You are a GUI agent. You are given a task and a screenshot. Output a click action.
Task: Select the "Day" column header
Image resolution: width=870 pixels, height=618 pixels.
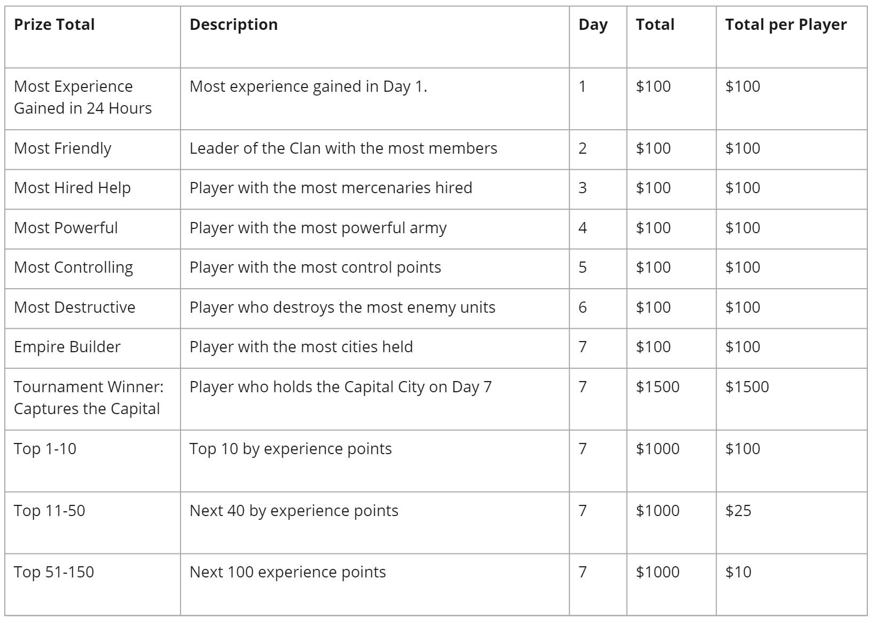pyautogui.click(x=593, y=25)
